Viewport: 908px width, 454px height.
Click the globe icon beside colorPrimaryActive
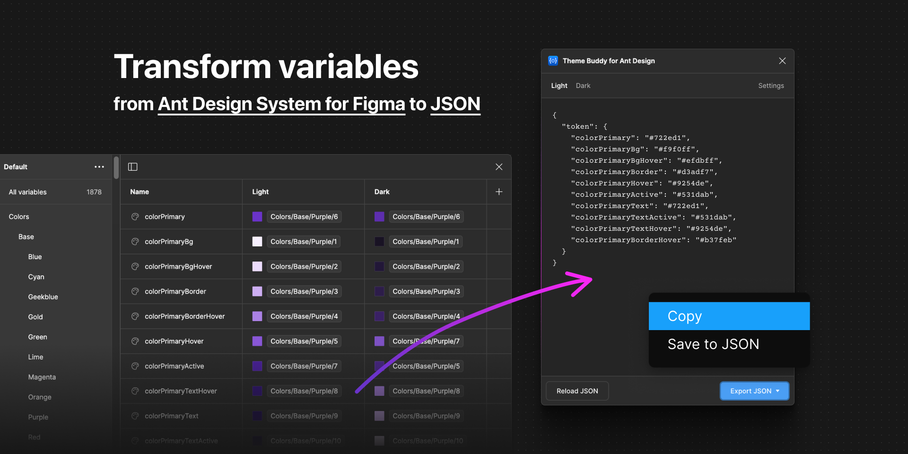134,366
